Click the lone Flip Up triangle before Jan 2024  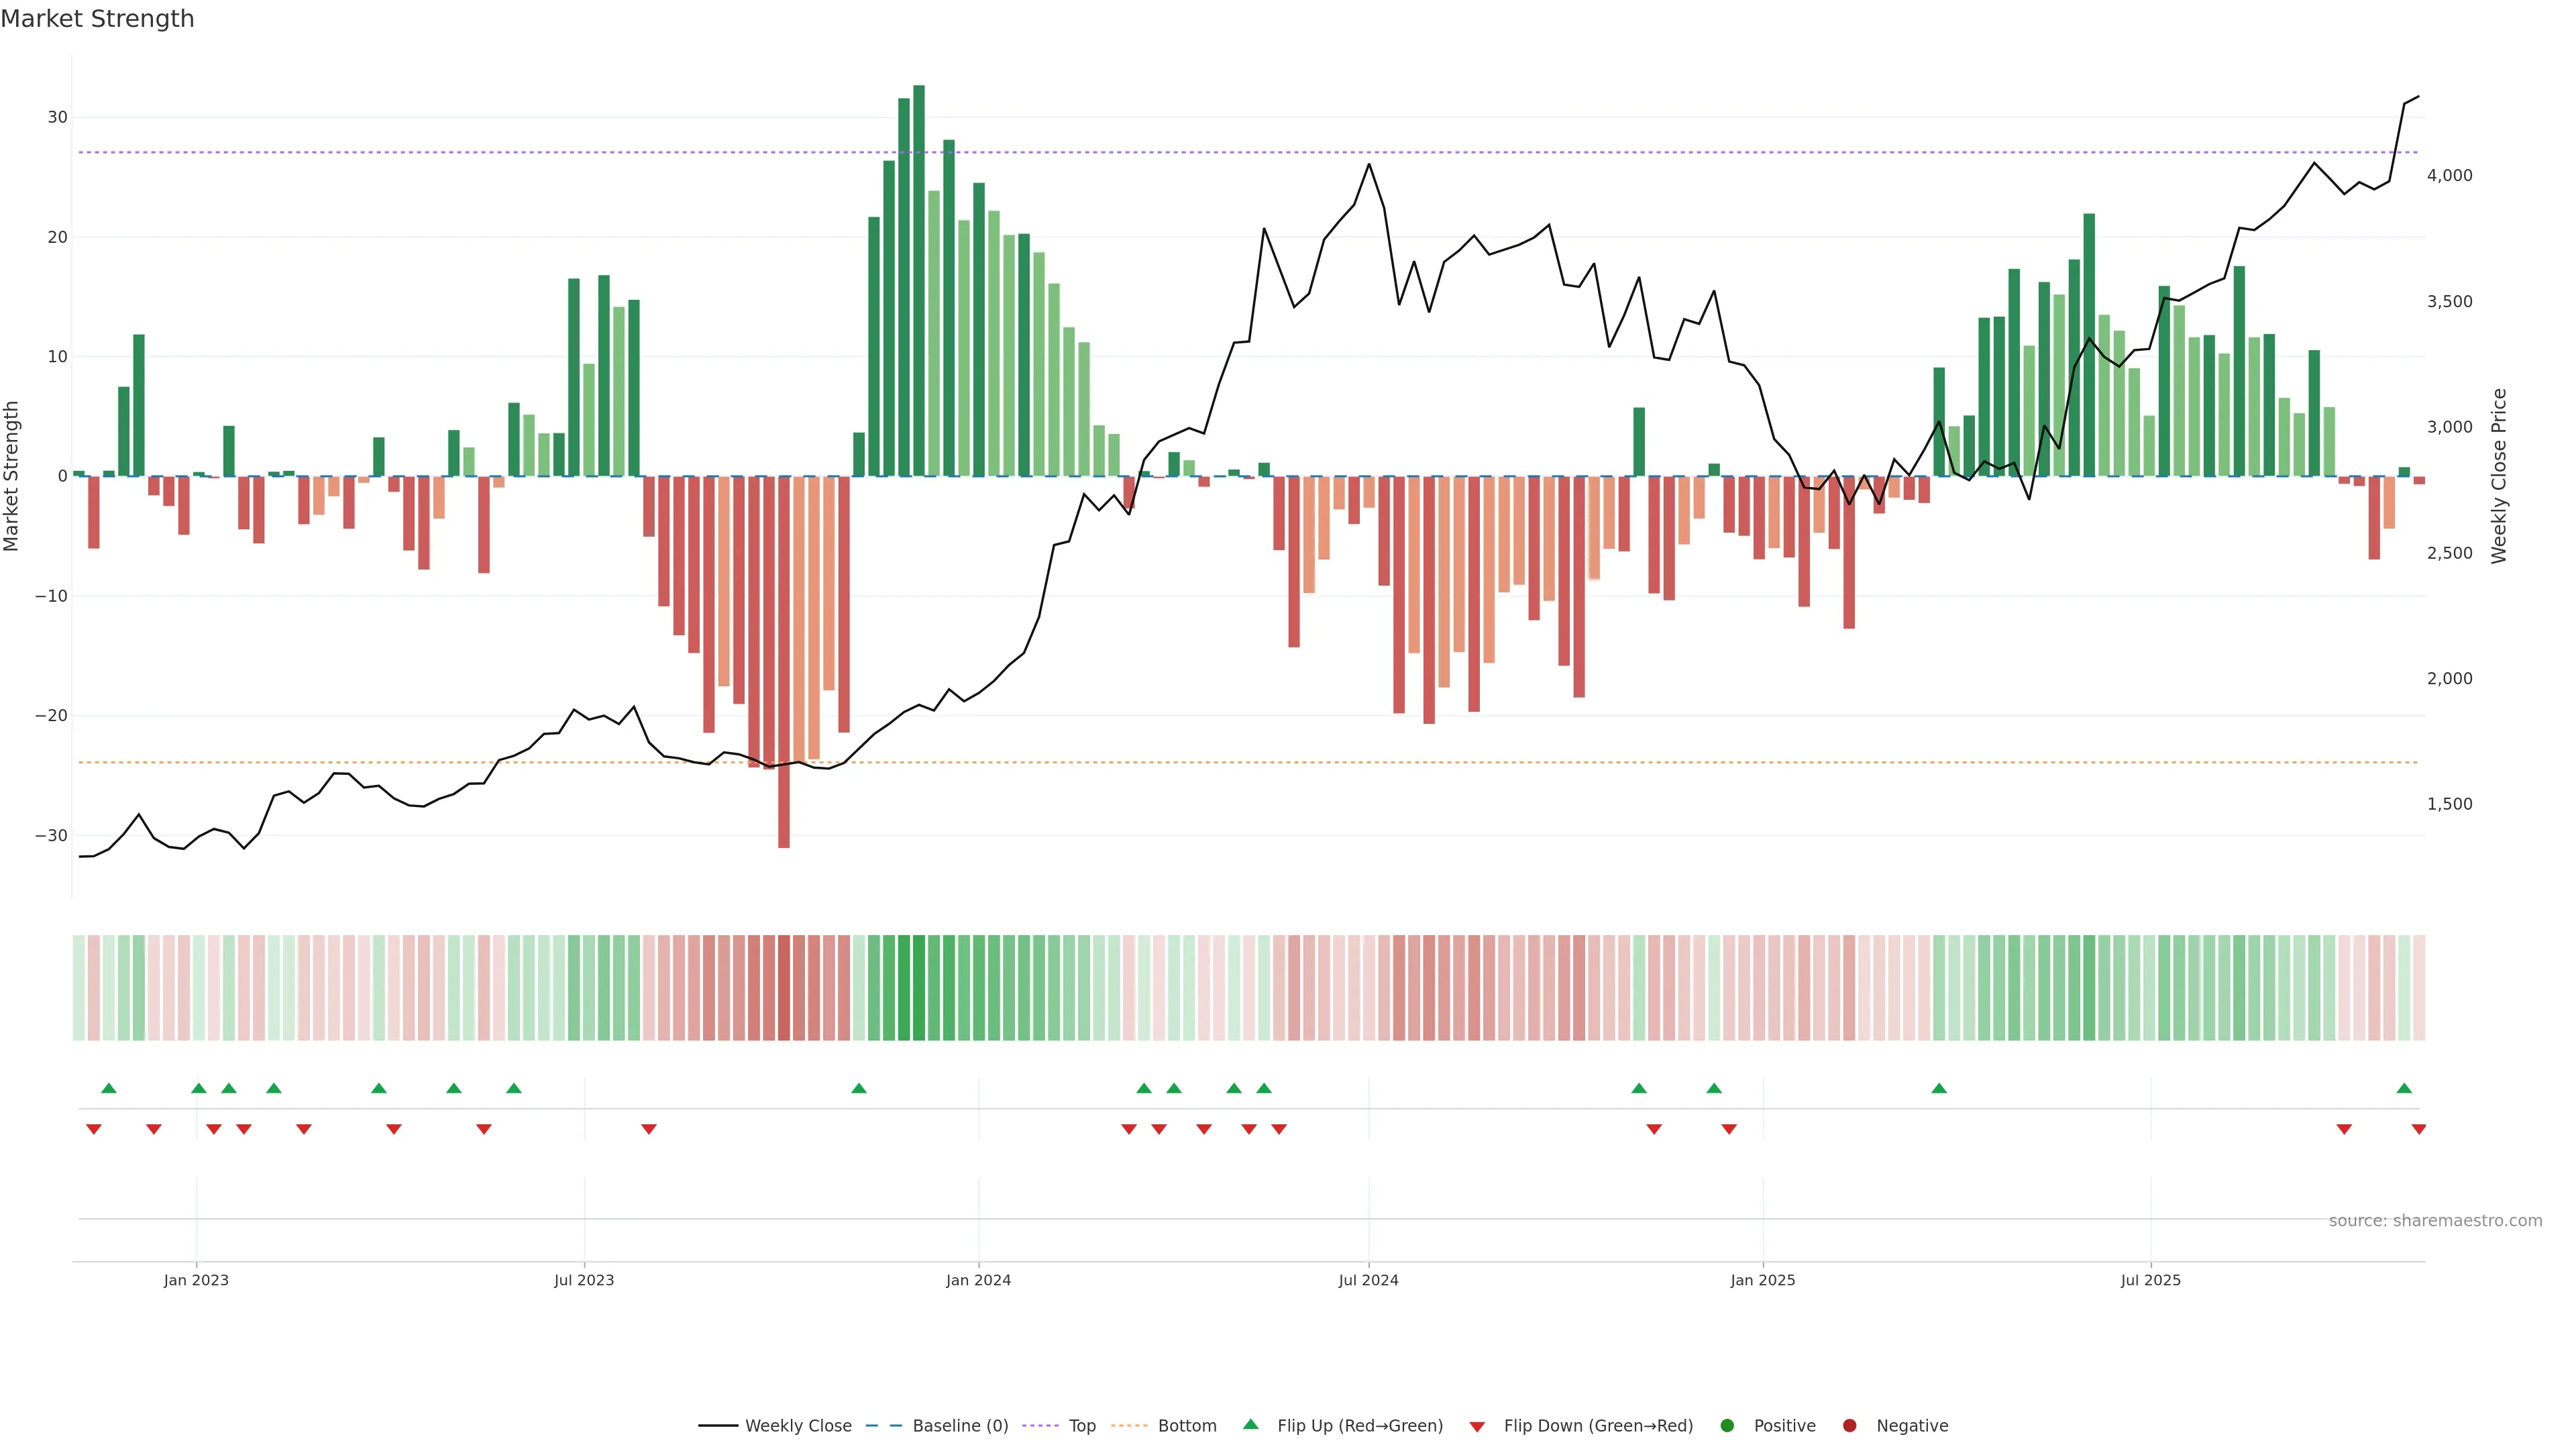[858, 1088]
